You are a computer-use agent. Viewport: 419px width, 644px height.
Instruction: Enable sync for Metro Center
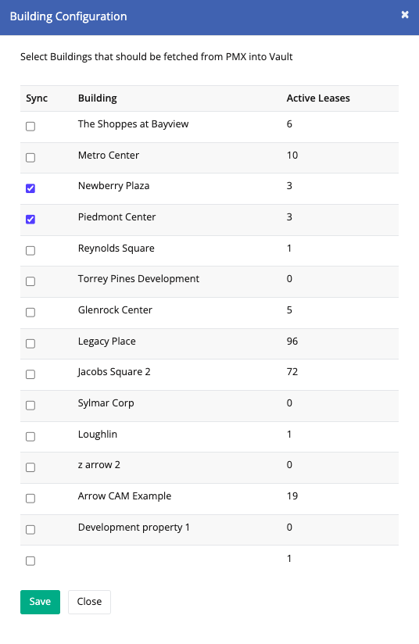pos(30,157)
